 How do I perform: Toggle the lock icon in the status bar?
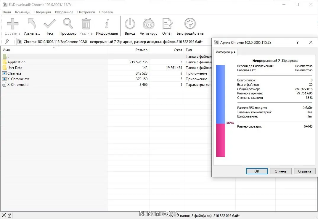9,215
